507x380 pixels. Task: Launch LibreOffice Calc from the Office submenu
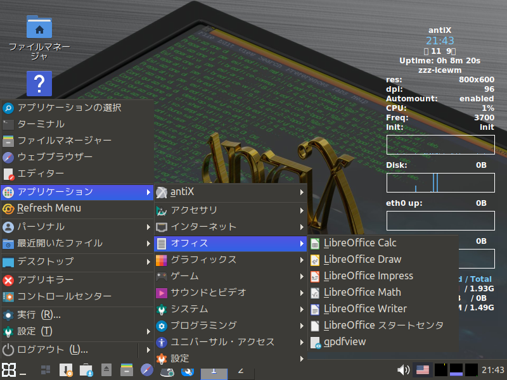coord(383,243)
